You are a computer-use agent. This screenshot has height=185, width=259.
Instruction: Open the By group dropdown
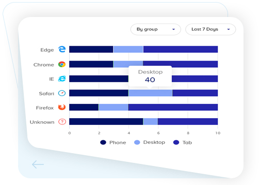156,29
